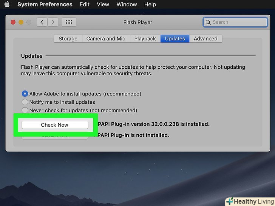Open the Edit menu
This screenshot has height=206, width=275.
[x=85, y=5]
